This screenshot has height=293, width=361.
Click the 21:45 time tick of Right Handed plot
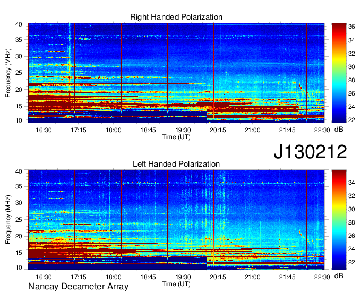click(287, 130)
